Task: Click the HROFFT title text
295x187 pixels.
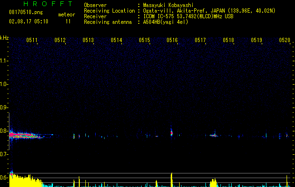Action: coord(48,4)
